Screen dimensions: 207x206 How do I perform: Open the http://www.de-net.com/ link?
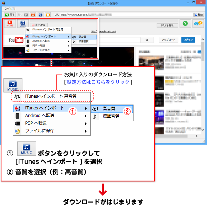103,31
